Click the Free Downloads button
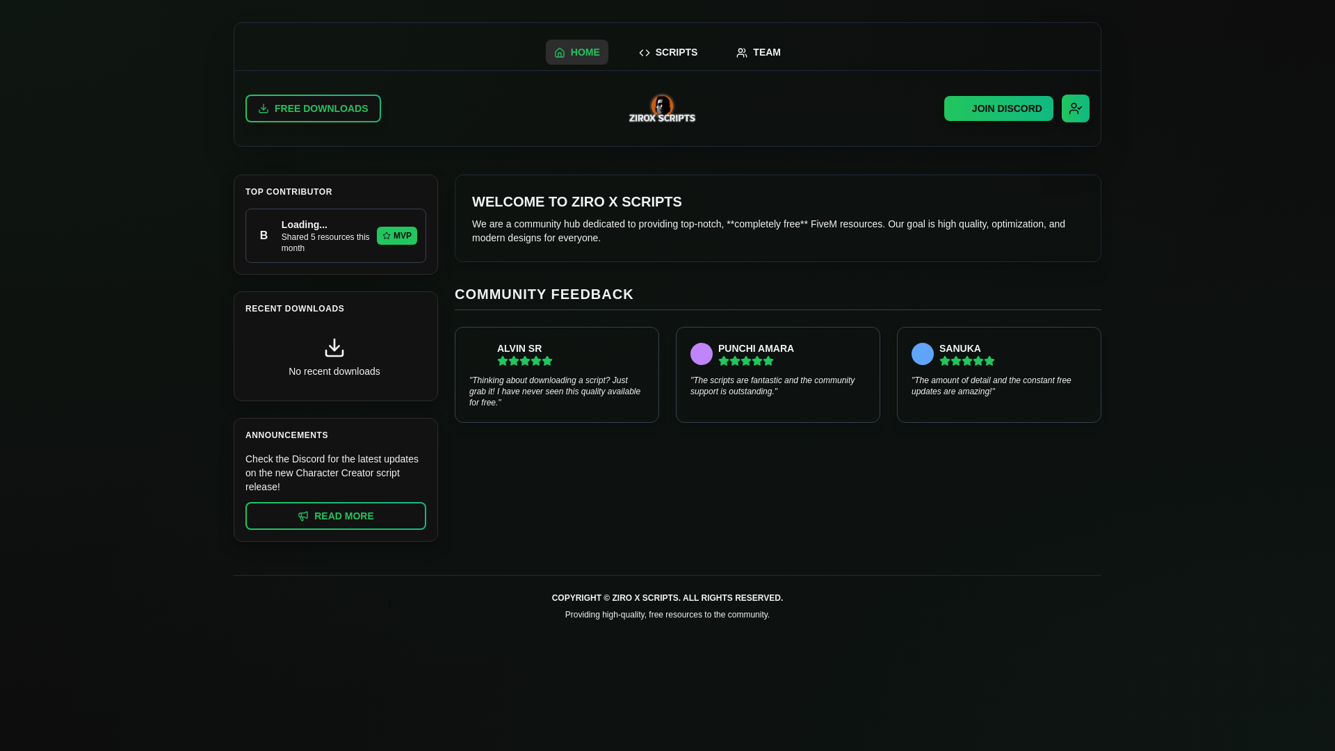This screenshot has width=1335, height=751. point(313,108)
